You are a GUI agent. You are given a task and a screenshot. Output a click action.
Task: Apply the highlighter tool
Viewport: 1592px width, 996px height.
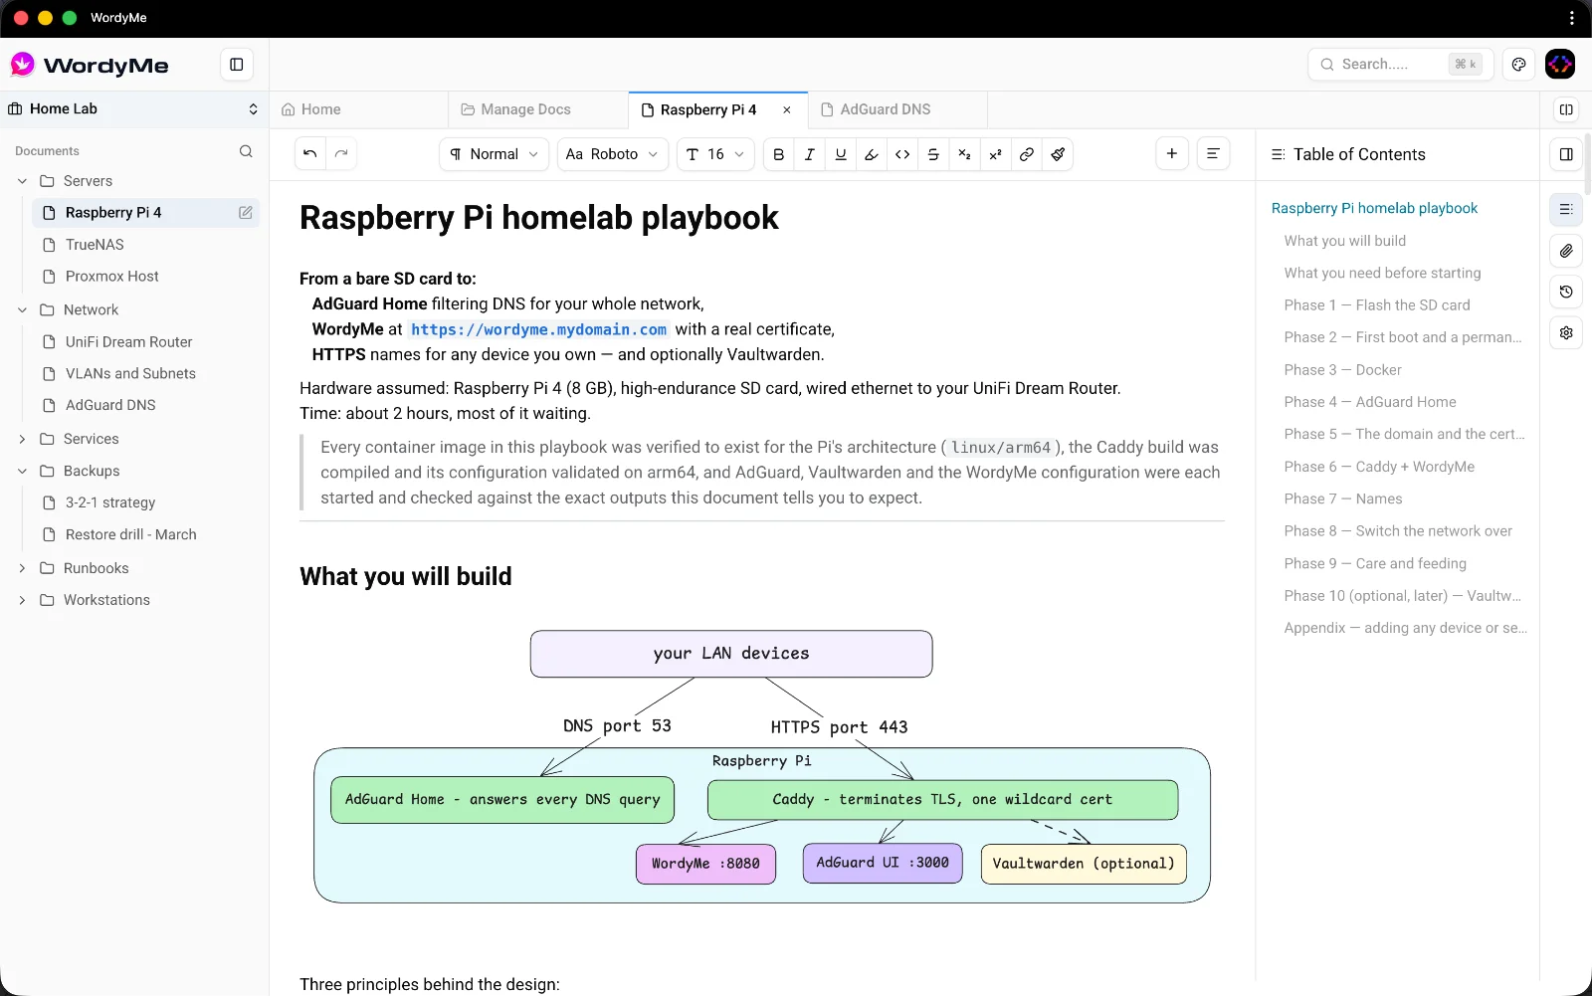872,154
